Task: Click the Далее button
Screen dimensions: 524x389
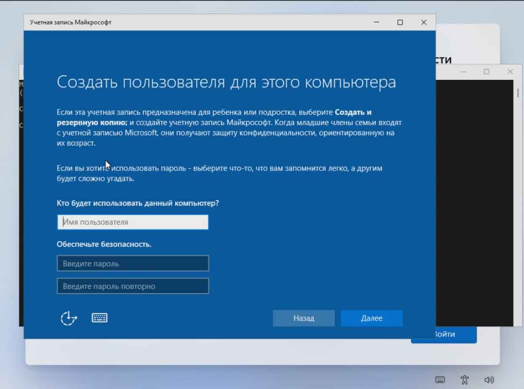Action: (x=372, y=318)
